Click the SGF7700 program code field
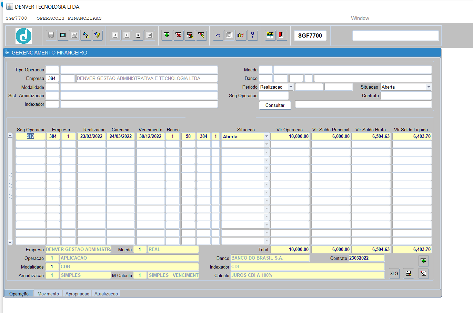The width and height of the screenshot is (473, 313). 310,36
